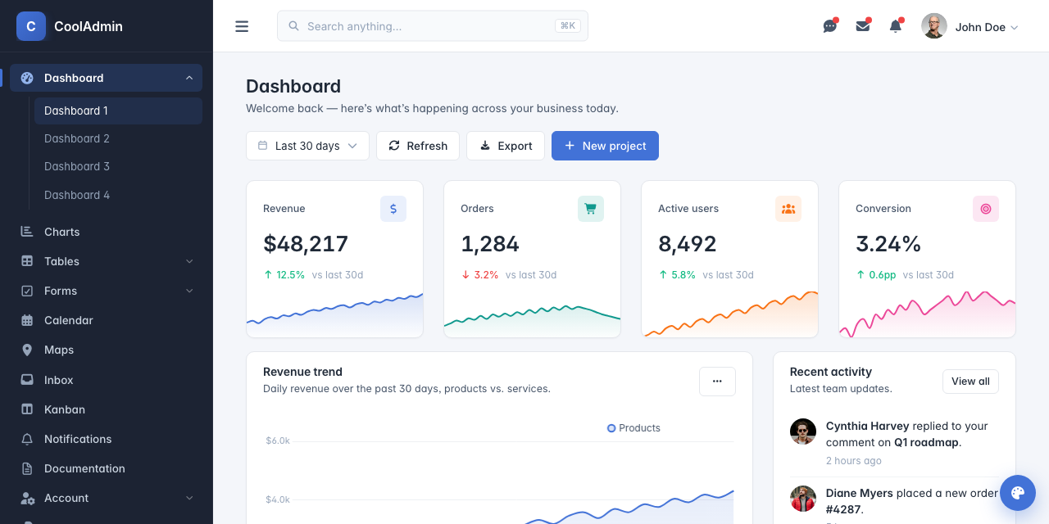Click the Kanban board icon
The height and width of the screenshot is (524, 1049).
pos(27,409)
